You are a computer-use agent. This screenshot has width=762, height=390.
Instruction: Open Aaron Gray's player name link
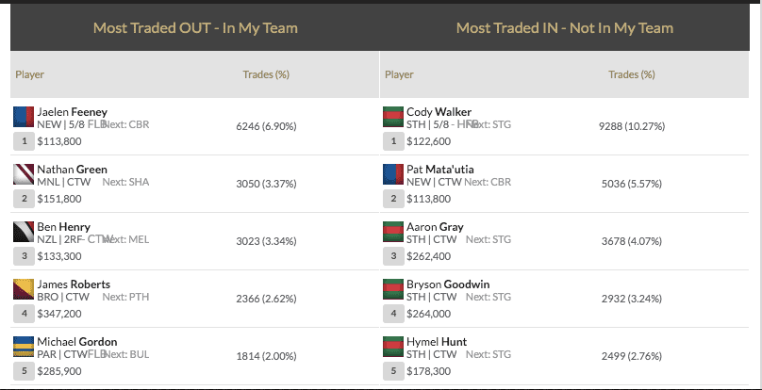435,227
